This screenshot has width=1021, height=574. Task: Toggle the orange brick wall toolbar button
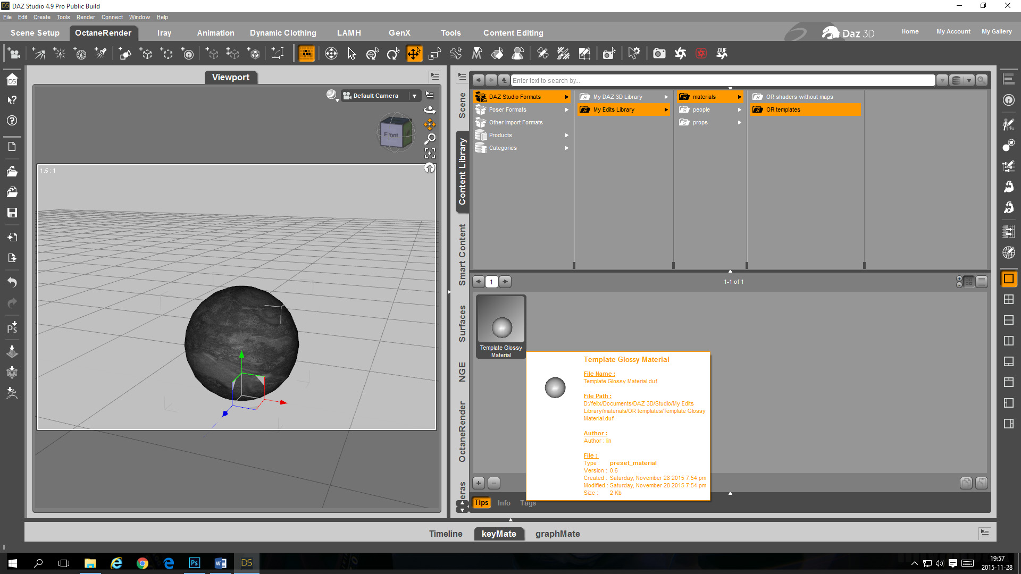pyautogui.click(x=307, y=54)
